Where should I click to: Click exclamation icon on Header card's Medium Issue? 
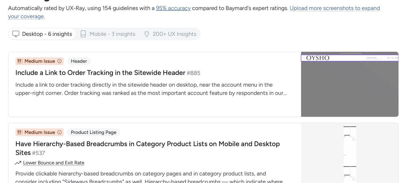pyautogui.click(x=20, y=61)
